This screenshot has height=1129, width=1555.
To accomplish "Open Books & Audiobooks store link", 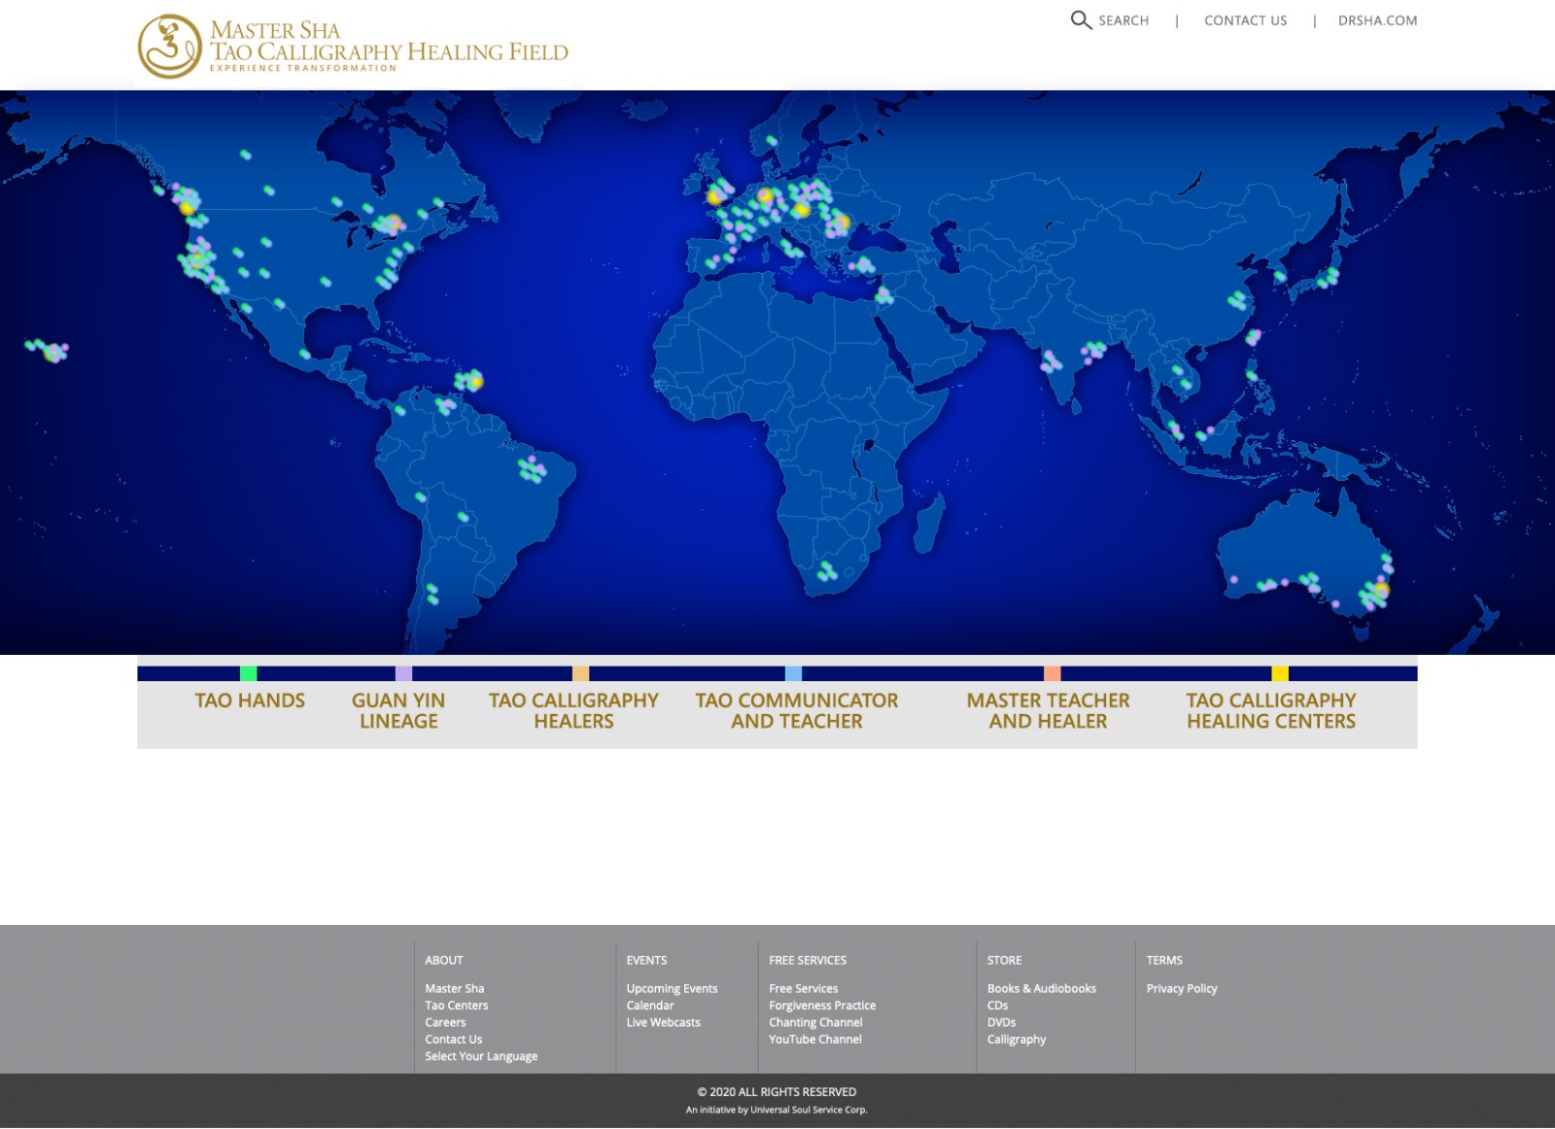I will pos(1041,988).
